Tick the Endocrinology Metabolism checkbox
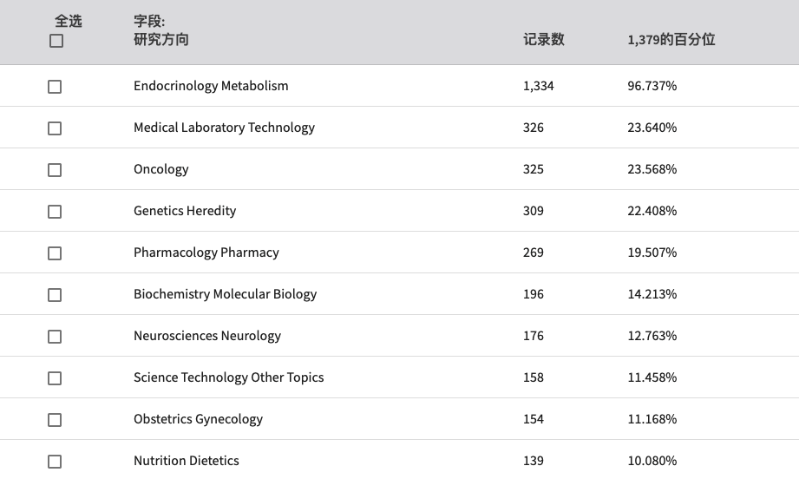This screenshot has width=799, height=479. 55,87
